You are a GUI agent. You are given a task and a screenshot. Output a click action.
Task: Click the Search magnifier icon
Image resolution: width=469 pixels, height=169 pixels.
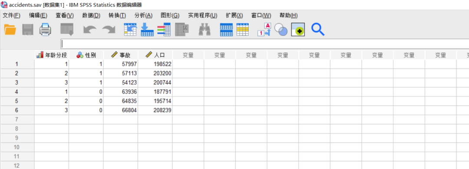click(x=317, y=29)
